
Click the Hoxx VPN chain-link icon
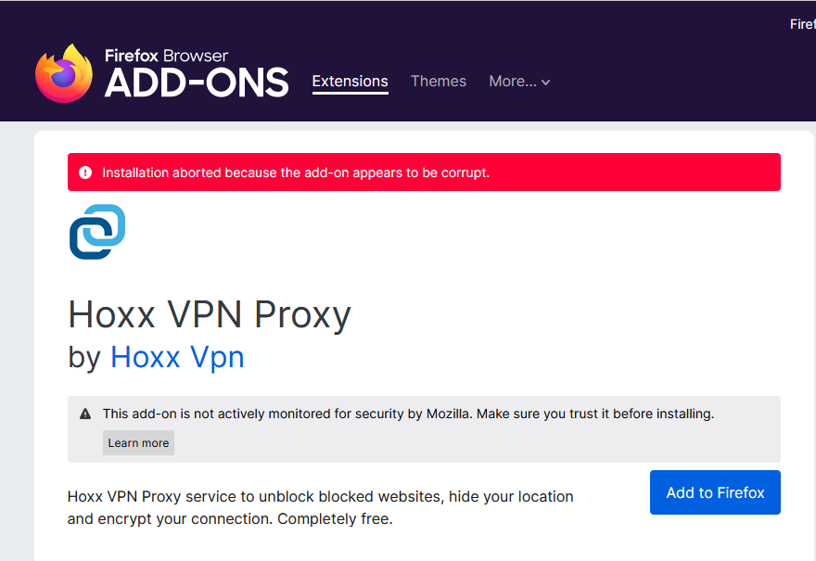(97, 232)
